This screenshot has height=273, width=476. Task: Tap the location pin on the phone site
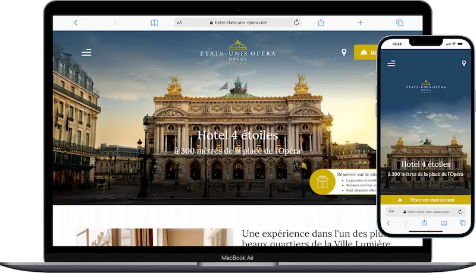(464, 64)
